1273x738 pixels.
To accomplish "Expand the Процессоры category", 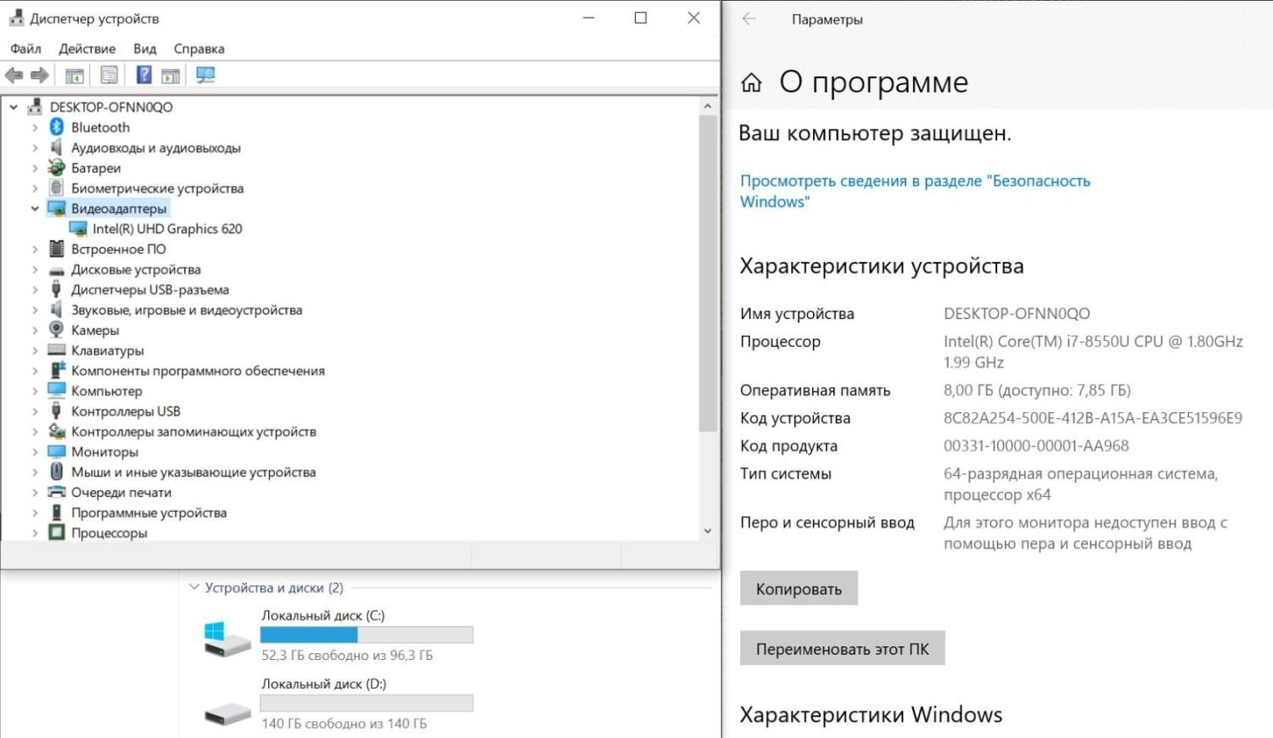I will [35, 534].
